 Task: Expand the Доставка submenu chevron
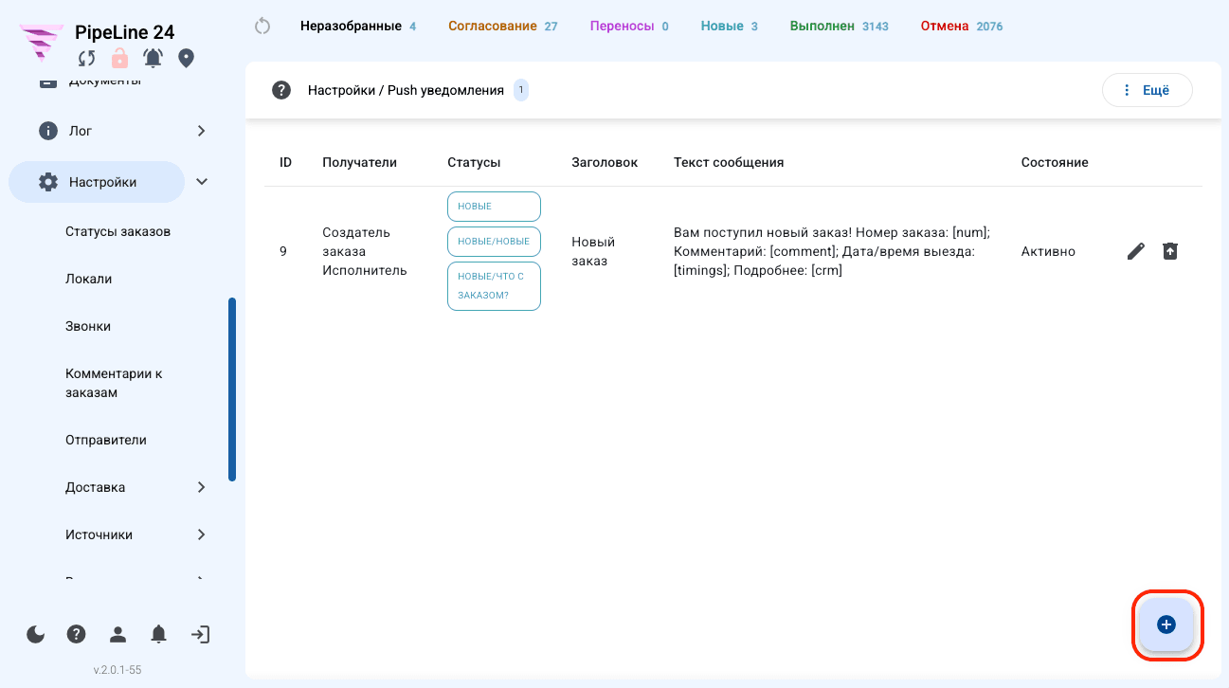(201, 487)
